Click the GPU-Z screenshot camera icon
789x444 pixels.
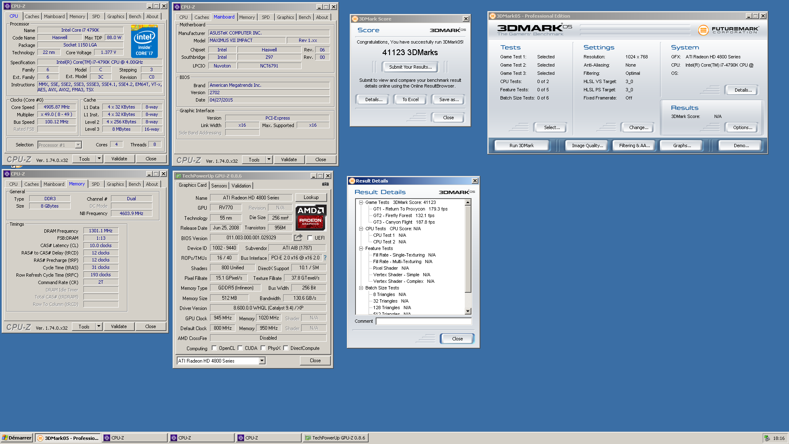pyautogui.click(x=325, y=184)
